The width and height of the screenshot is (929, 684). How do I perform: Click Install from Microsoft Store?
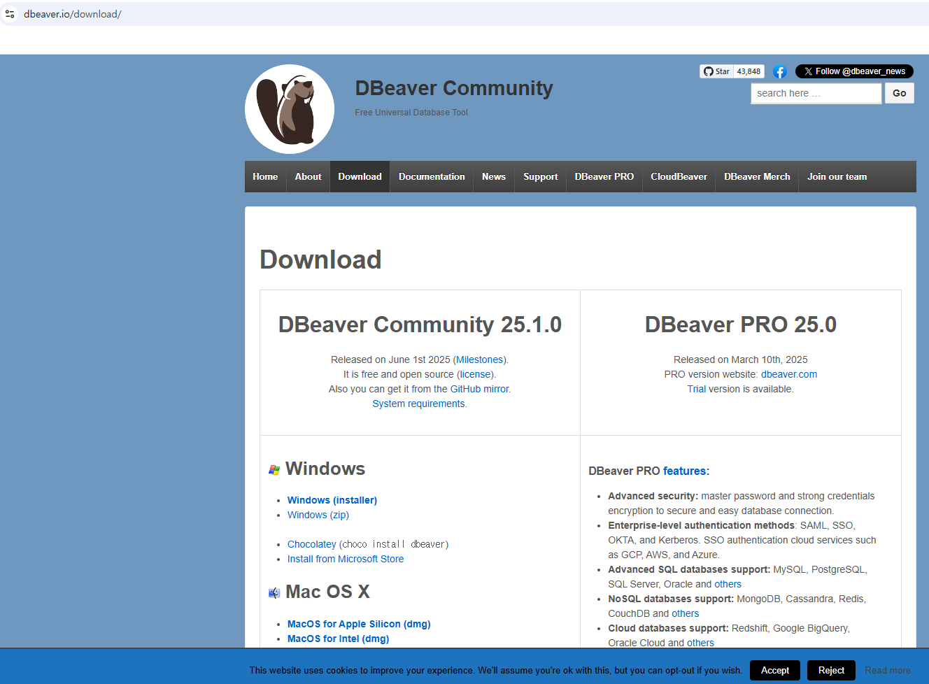point(346,559)
